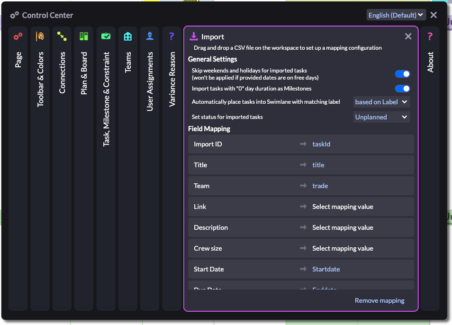Change the Startdate mapping value
The height and width of the screenshot is (325, 452).
[x=326, y=269]
